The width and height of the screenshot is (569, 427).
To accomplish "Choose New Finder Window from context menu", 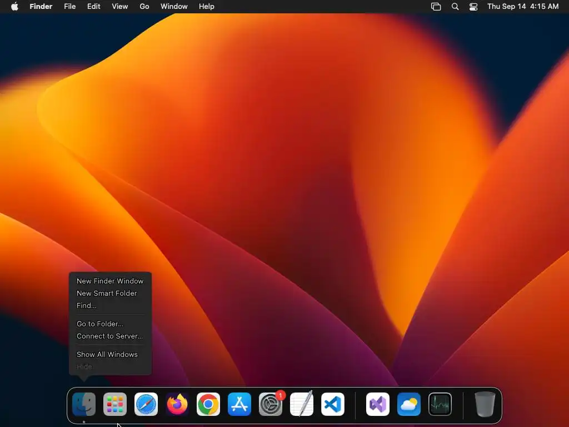I will (x=110, y=281).
